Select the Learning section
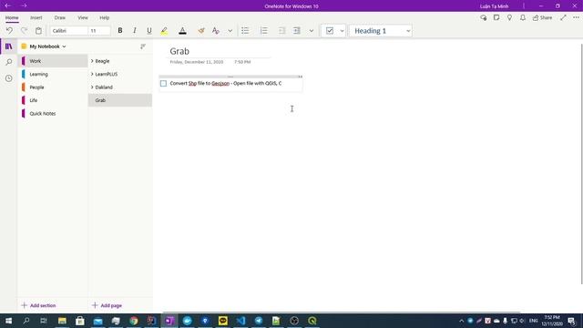Screen dimensions: 583x328 [53, 74]
